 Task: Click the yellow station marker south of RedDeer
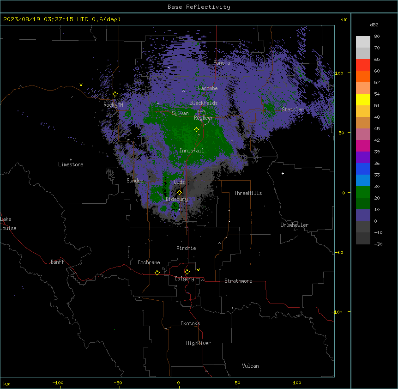pyautogui.click(x=197, y=130)
